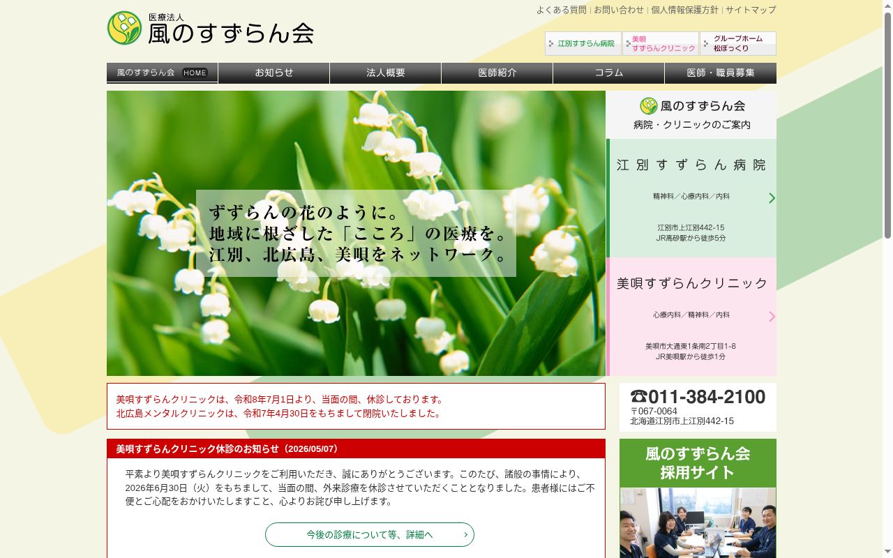The height and width of the screenshot is (558, 893).
Task: Open the 医師・職員募集 menu item
Action: click(x=720, y=73)
